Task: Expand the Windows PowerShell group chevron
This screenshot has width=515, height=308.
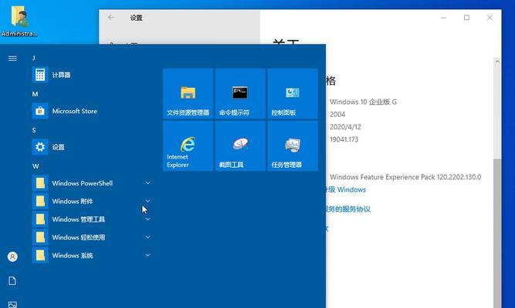Action: 147,182
